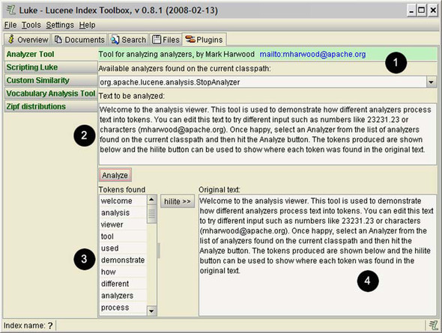Screen dimensions: 442x333
Task: Click the Index name status label
Action: [28, 326]
